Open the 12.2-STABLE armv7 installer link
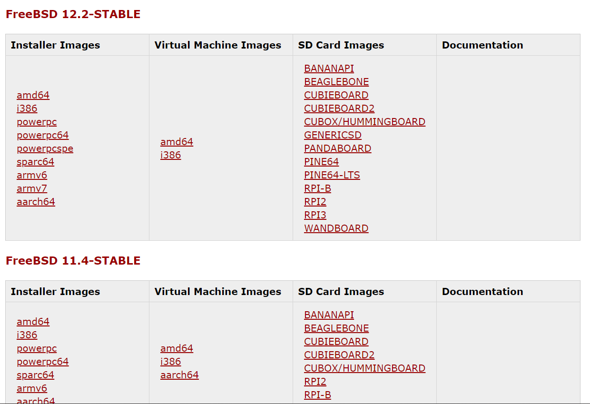Screen dimensions: 590x404 point(32,188)
